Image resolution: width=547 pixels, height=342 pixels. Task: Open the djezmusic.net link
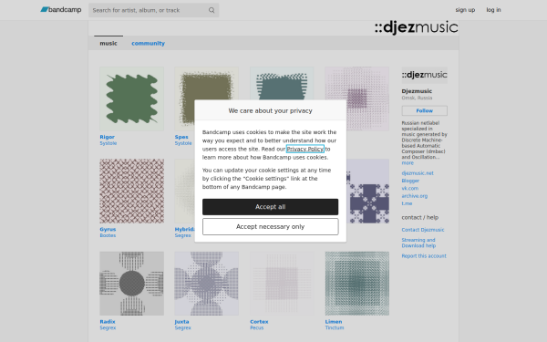click(418, 173)
